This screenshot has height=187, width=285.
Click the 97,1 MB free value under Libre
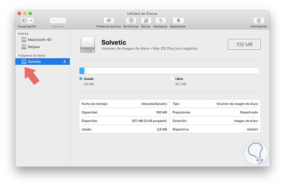click(181, 84)
